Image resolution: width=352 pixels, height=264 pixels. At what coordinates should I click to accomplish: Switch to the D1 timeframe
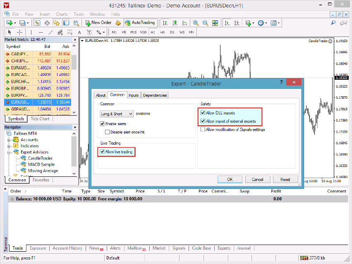pos(172,32)
